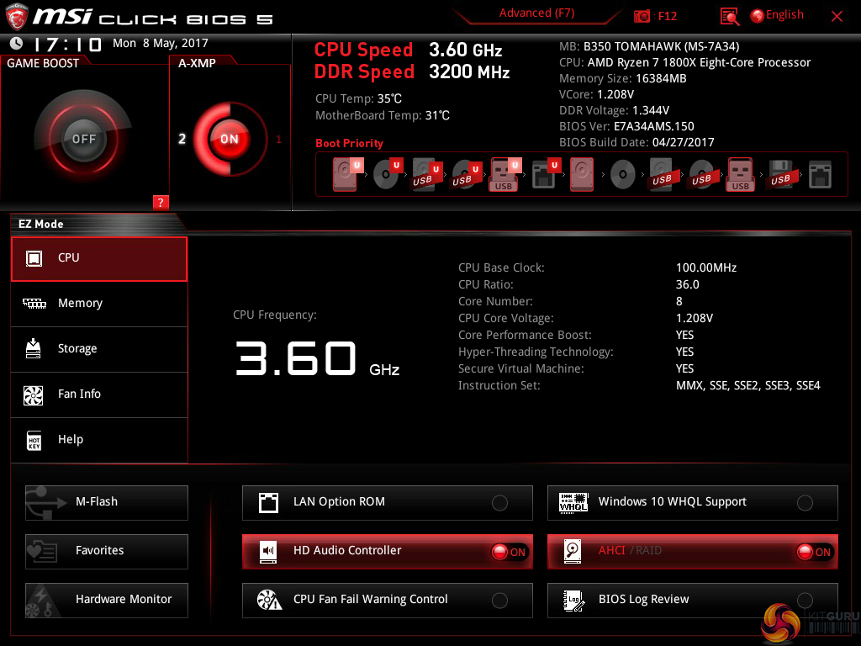The image size is (861, 646).
Task: Click the EZ Mode header label
Action: (41, 224)
